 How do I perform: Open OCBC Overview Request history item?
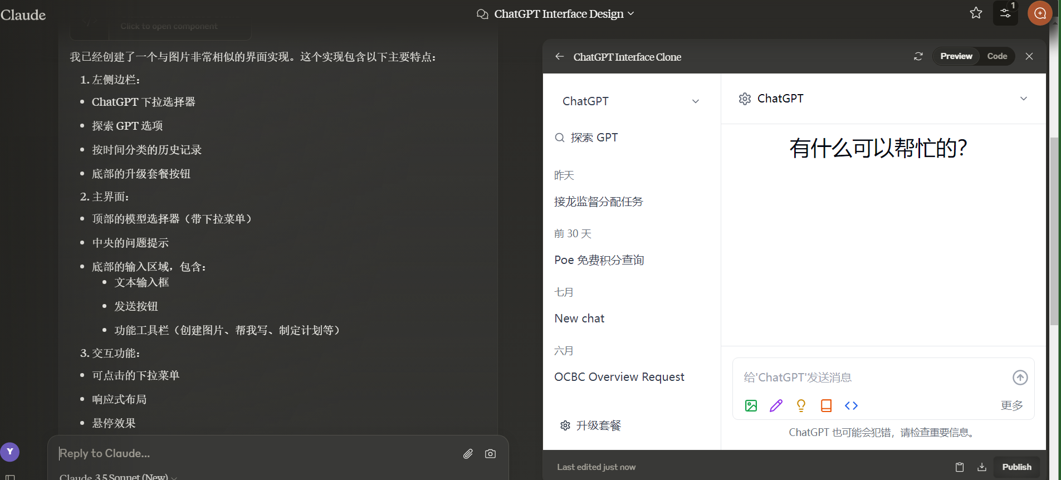[619, 377]
